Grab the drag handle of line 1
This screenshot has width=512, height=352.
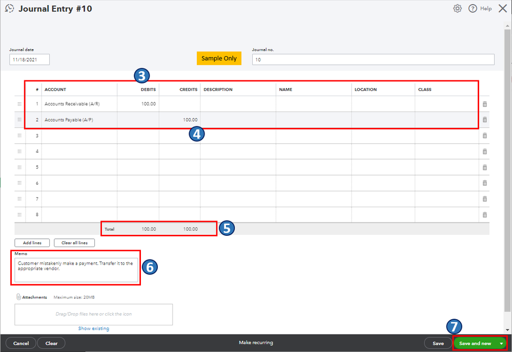[x=19, y=104]
